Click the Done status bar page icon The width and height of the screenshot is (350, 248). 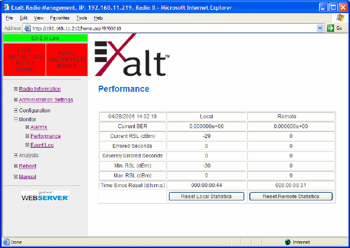[x=6, y=242]
